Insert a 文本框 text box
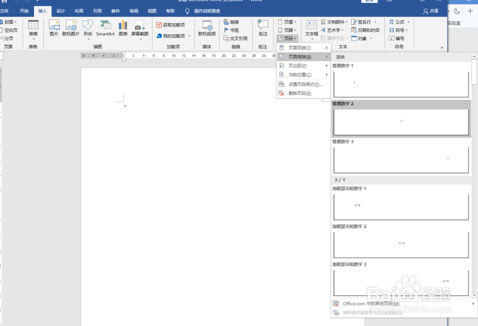Screen dimensions: 478x326 [x=312, y=30]
